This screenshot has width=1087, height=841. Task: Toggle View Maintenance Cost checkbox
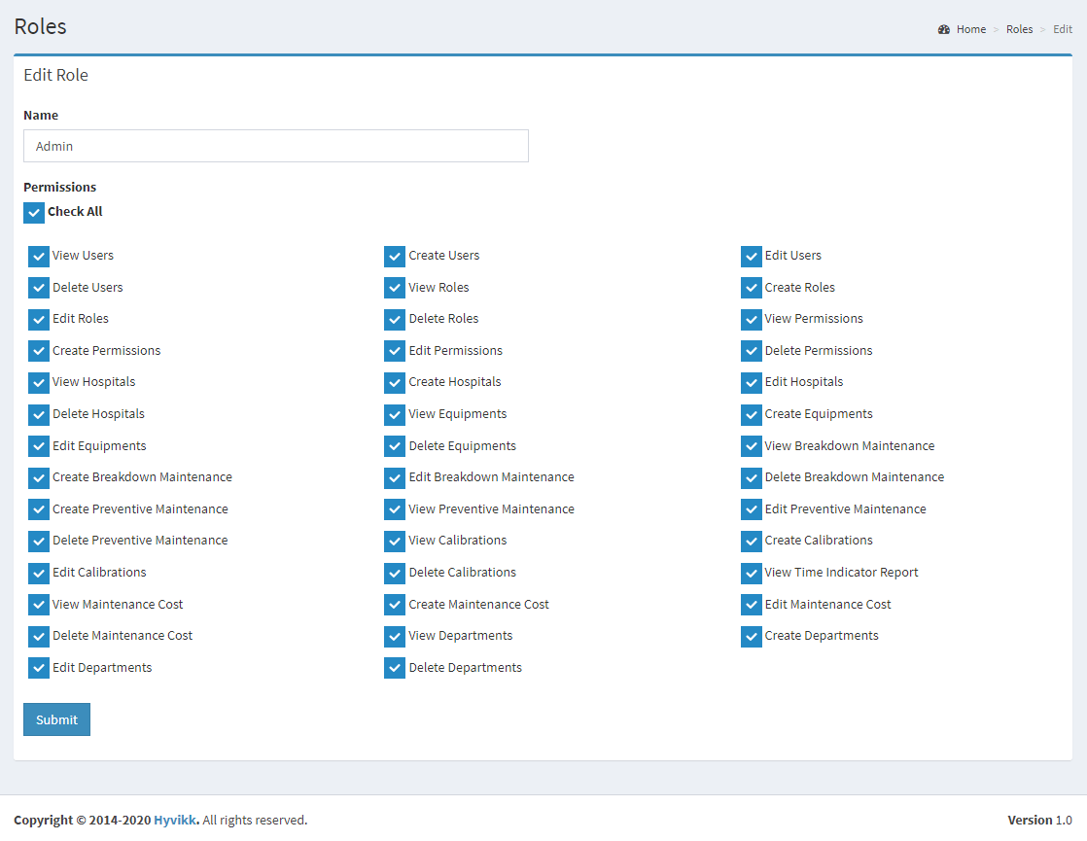tap(39, 605)
